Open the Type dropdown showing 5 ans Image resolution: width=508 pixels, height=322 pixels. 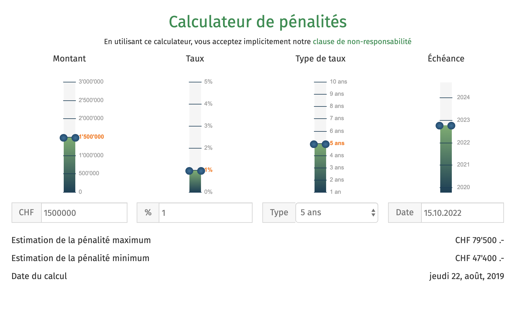337,213
